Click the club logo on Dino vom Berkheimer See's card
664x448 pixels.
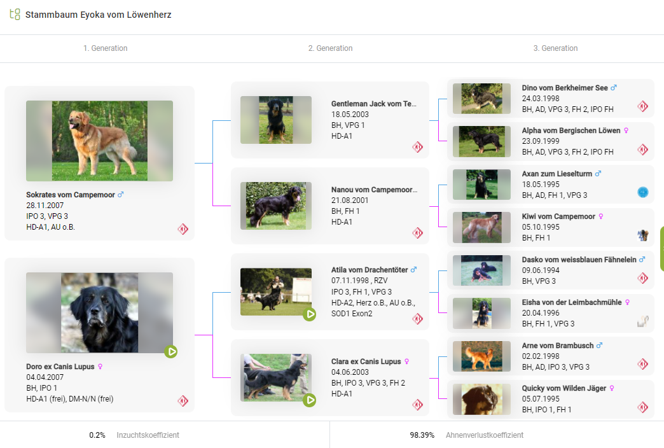[643, 106]
